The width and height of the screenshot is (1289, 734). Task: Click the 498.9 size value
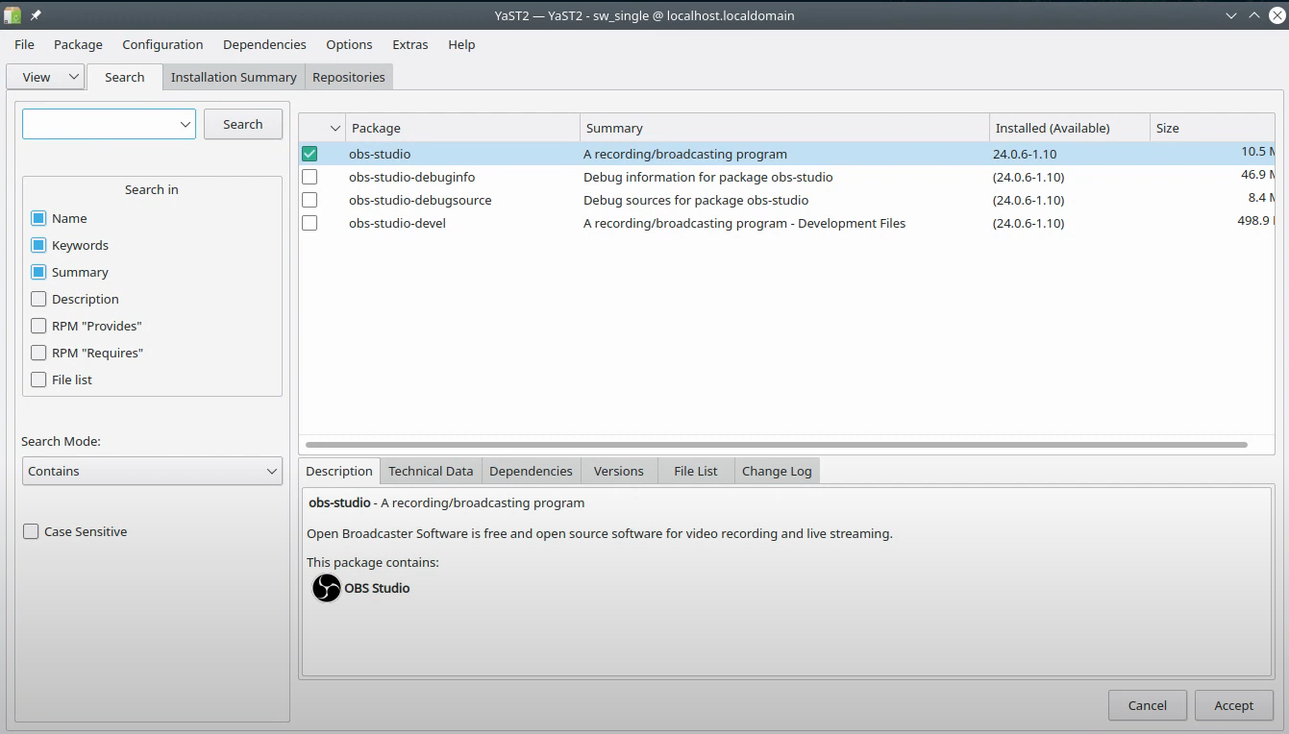point(1255,221)
